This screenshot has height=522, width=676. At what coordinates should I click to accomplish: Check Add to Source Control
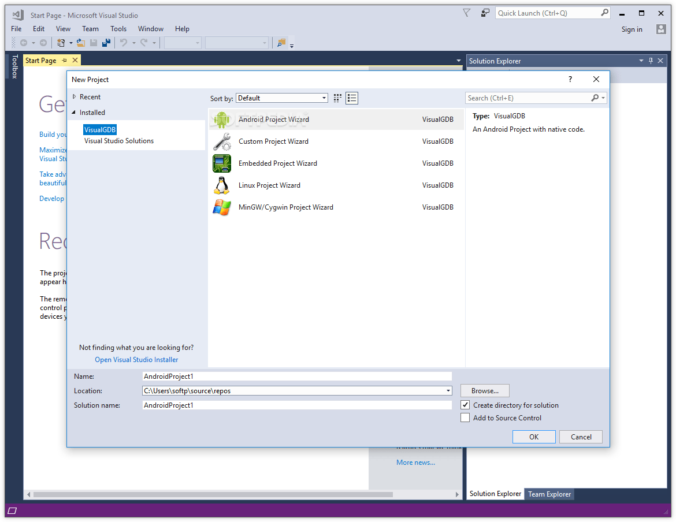(x=465, y=417)
